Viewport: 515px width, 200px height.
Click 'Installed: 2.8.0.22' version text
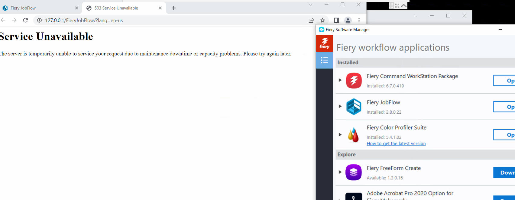[384, 112]
